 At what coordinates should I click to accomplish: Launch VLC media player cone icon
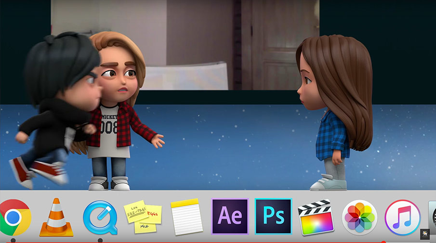(x=56, y=217)
